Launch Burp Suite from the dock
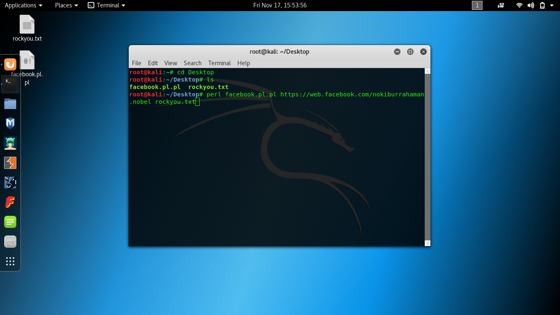Image resolution: width=560 pixels, height=315 pixels. [x=10, y=163]
